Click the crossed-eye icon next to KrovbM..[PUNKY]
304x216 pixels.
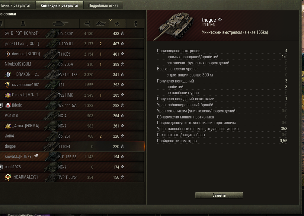click(x=37, y=156)
